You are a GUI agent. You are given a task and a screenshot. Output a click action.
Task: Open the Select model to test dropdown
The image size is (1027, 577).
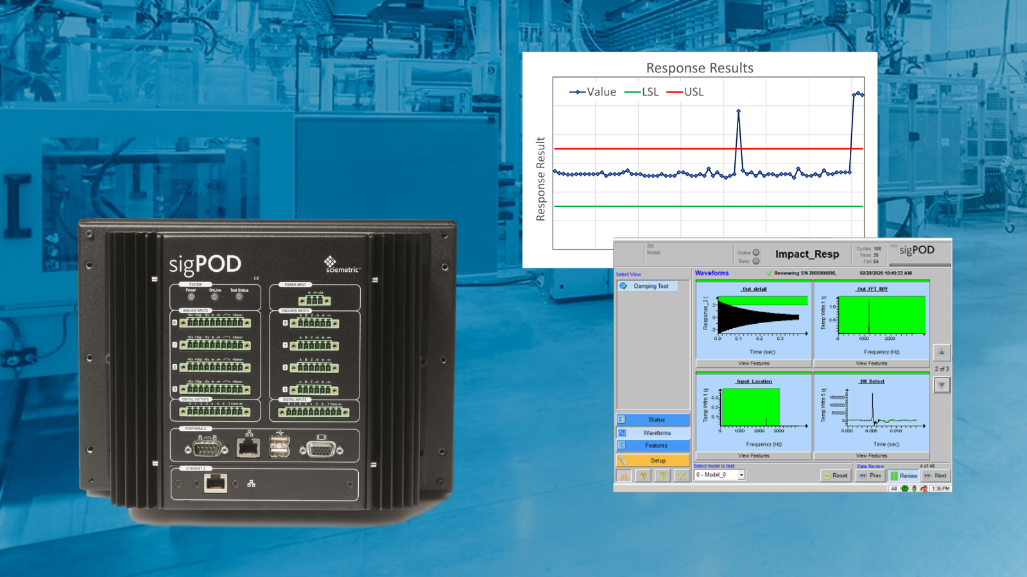(x=741, y=475)
